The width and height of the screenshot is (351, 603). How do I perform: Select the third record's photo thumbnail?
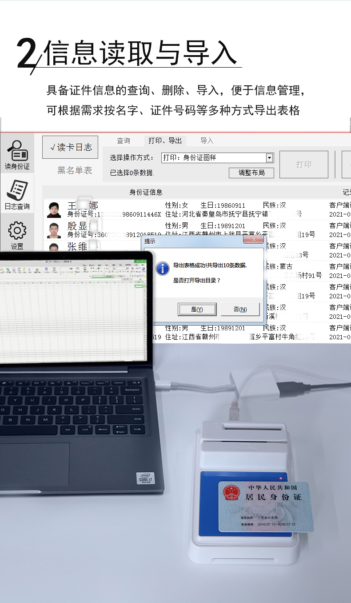tap(54, 247)
